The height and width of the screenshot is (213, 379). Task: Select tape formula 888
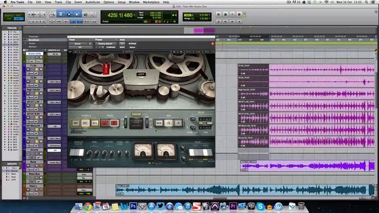click(x=76, y=123)
